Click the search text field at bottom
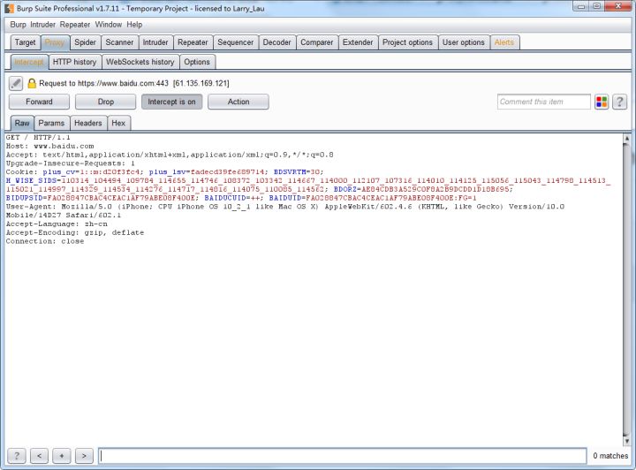The image size is (636, 470). [343, 456]
